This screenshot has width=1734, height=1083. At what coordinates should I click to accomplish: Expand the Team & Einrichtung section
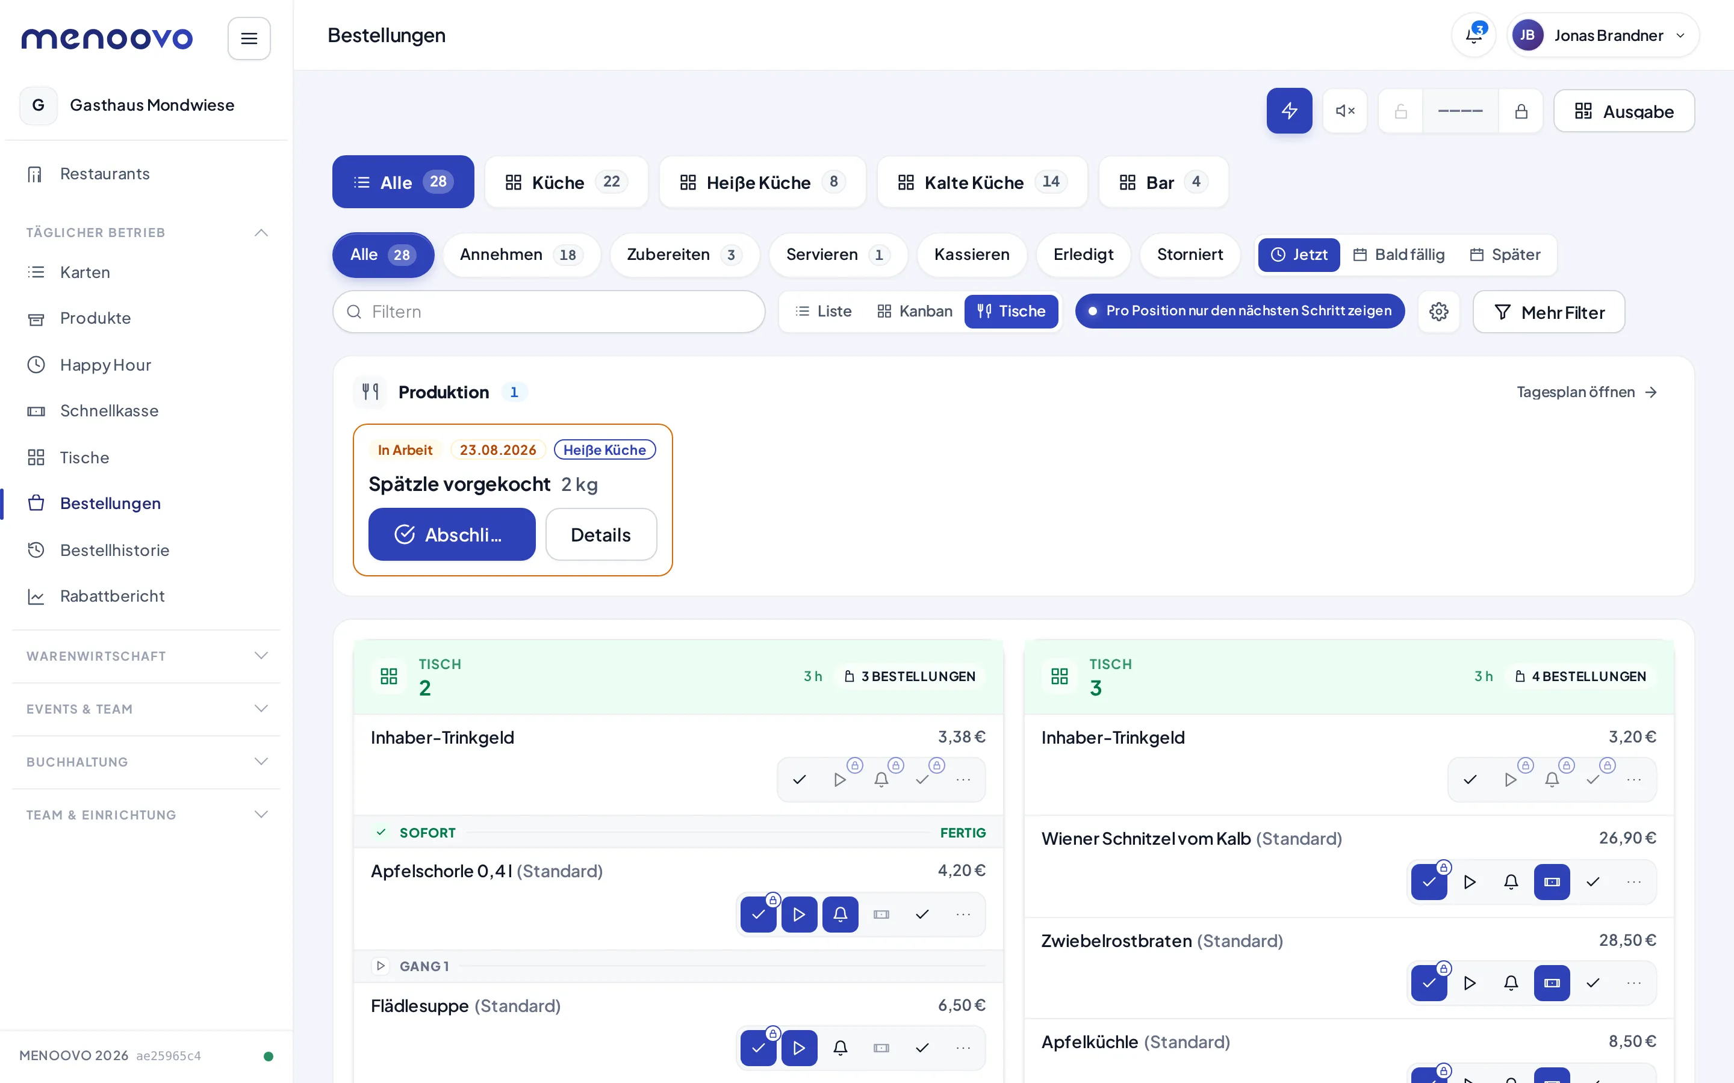(x=146, y=815)
